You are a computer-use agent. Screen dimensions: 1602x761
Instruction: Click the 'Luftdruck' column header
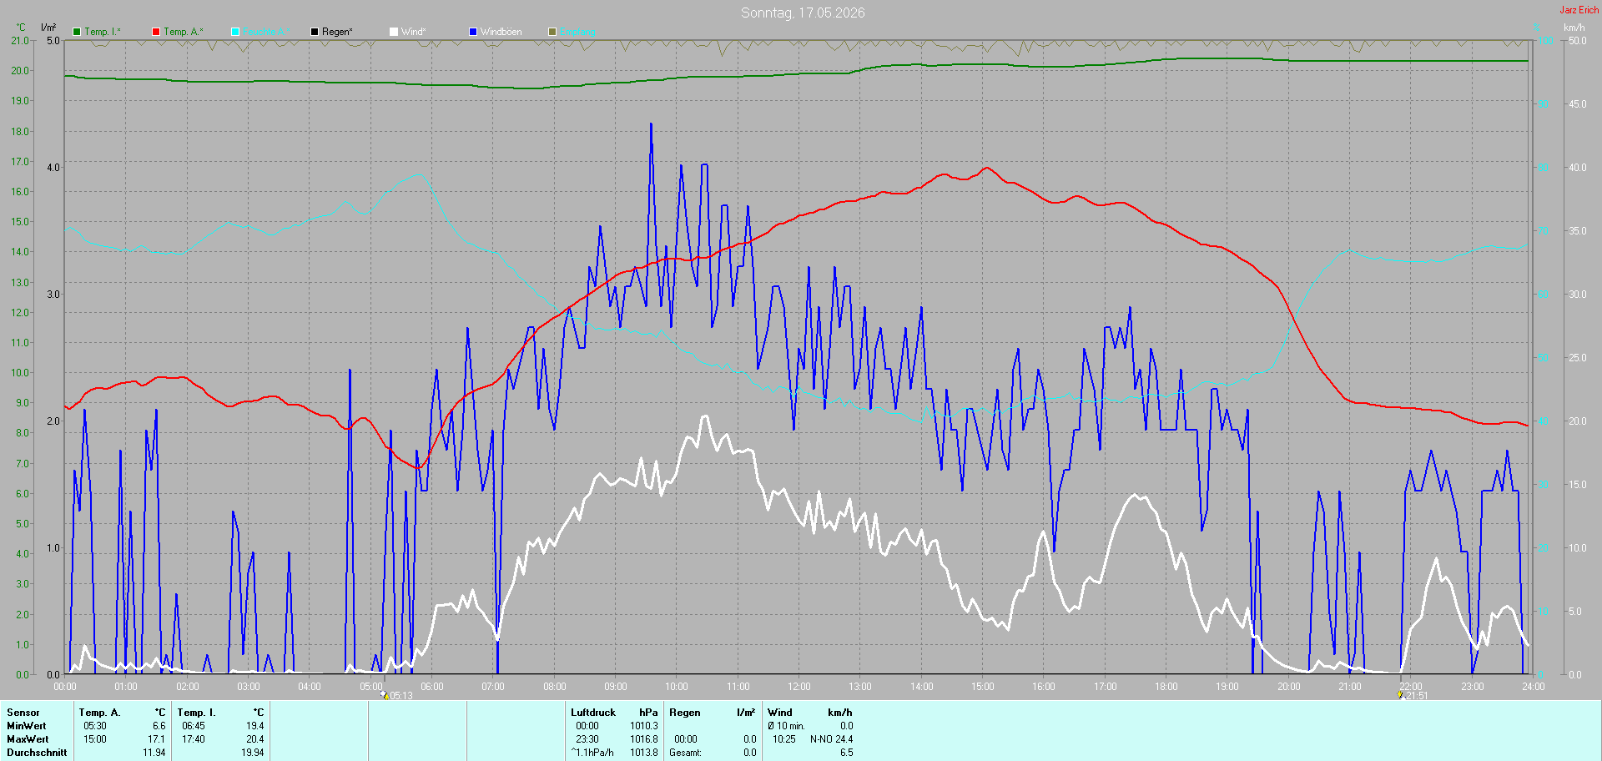593,713
